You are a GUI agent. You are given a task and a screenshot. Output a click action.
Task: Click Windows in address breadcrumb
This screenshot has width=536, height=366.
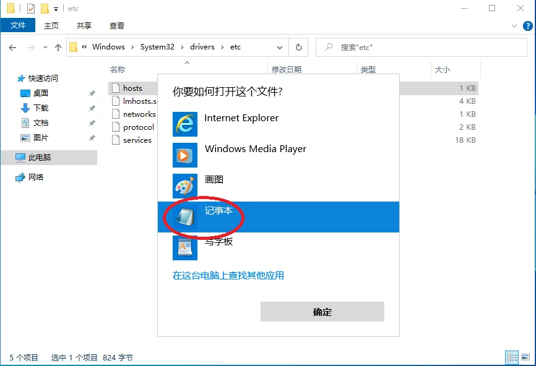tap(108, 47)
